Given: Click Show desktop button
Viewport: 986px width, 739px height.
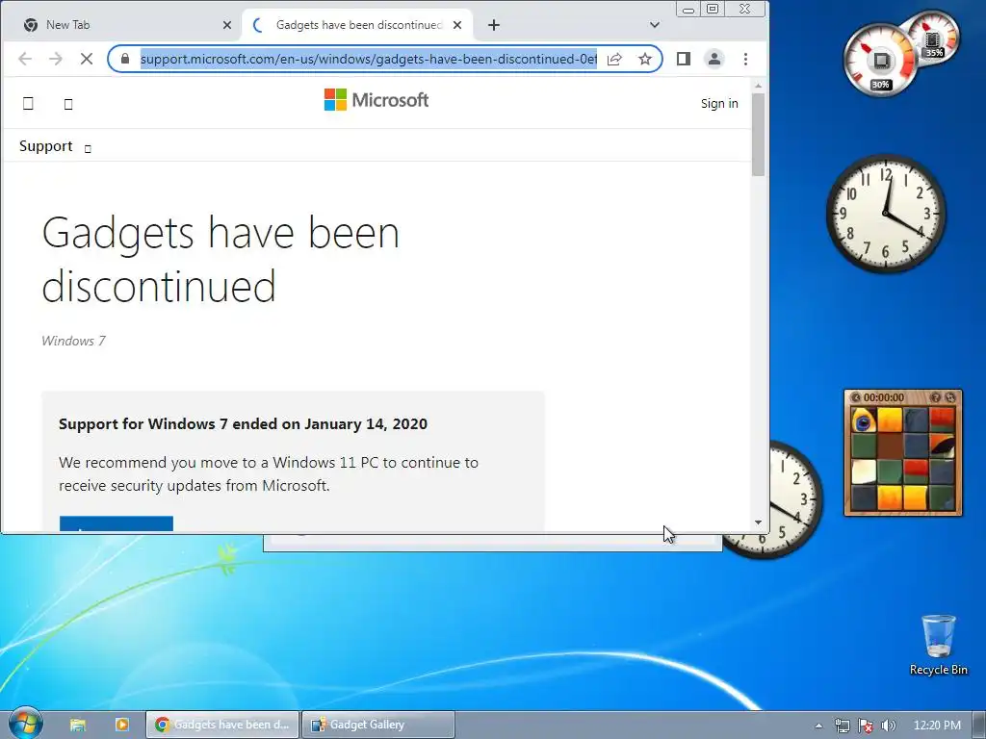Looking at the screenshot, I should pyautogui.click(x=979, y=725).
